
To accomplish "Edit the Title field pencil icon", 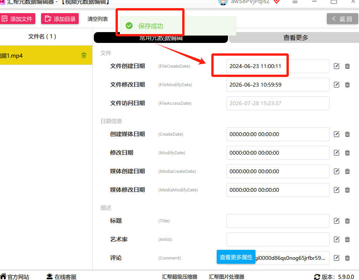I will (x=337, y=221).
